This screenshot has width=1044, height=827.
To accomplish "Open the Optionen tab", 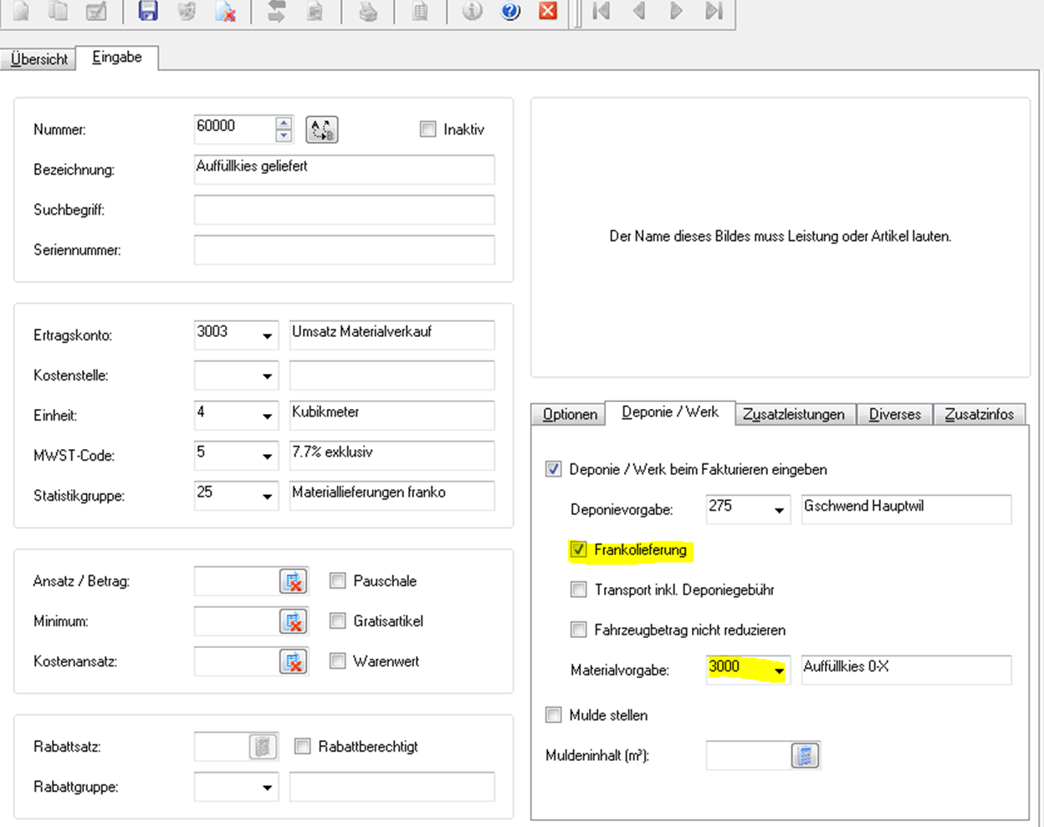I will 569,415.
